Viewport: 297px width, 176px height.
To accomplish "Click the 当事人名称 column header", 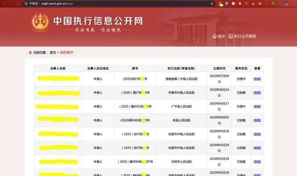I will [x=58, y=68].
